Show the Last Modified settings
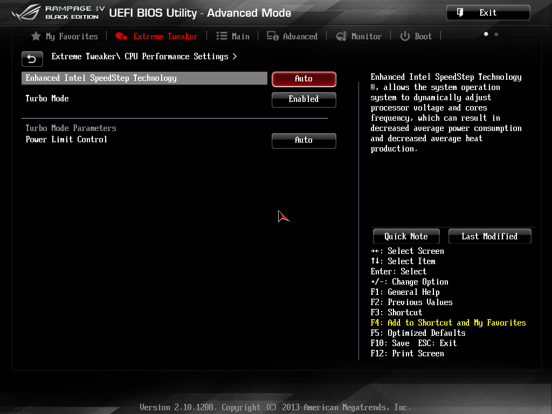 point(489,236)
